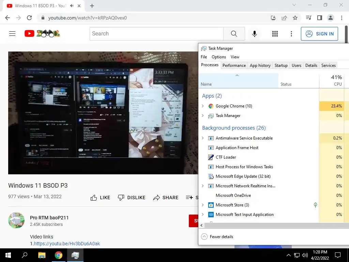Click Task Manager taskbar icon

tap(75, 255)
